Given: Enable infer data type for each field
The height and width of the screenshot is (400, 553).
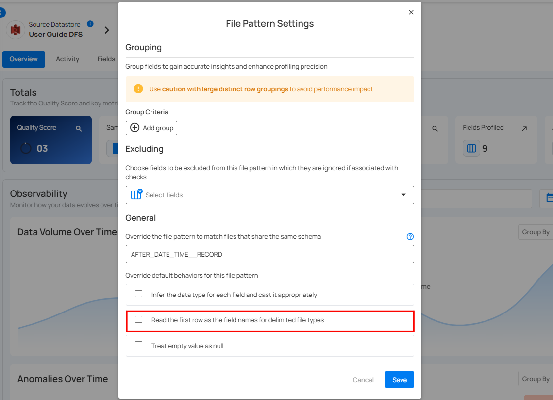Looking at the screenshot, I should click(x=139, y=294).
